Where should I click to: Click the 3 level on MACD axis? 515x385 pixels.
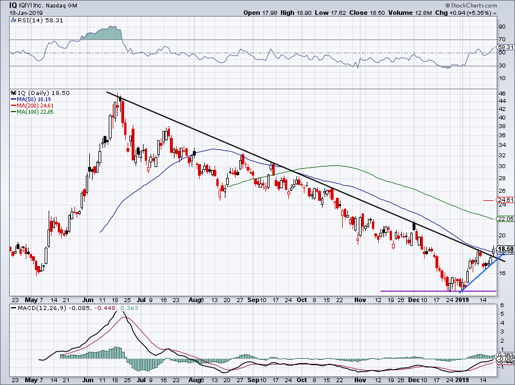502,332
